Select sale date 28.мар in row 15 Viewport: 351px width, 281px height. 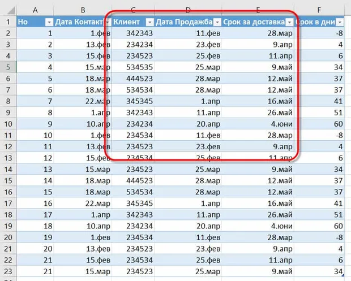click(x=188, y=180)
